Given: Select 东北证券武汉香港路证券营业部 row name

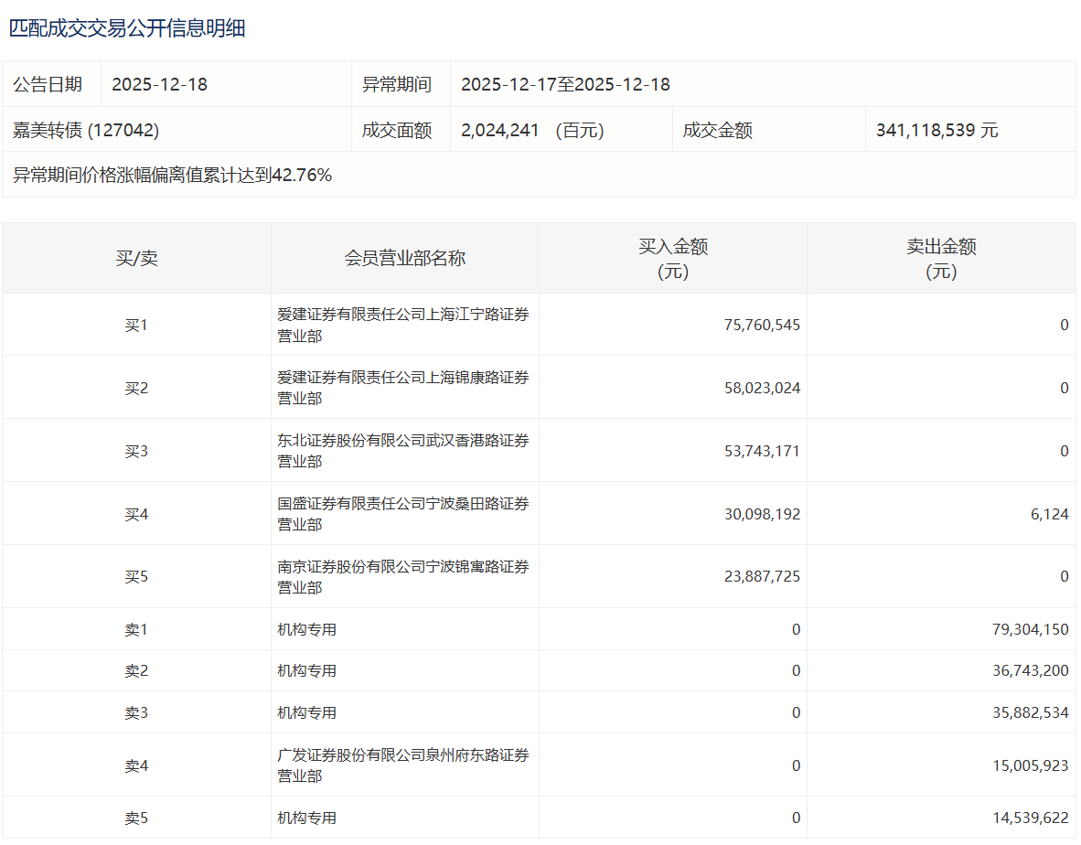Looking at the screenshot, I should coord(402,451).
